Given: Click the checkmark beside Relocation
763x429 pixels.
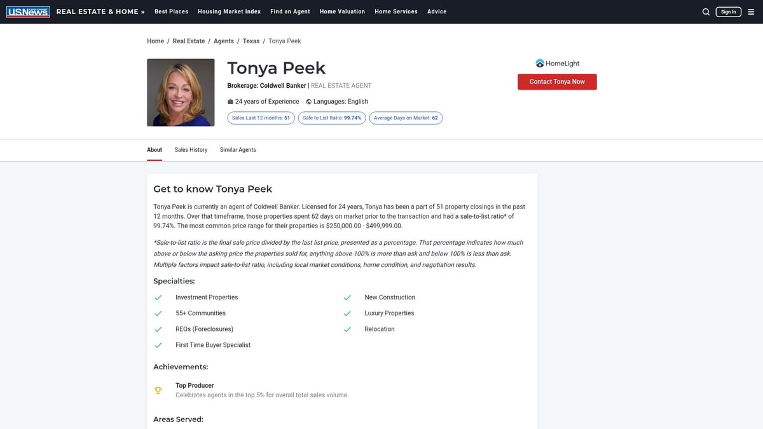Looking at the screenshot, I should [x=347, y=329].
